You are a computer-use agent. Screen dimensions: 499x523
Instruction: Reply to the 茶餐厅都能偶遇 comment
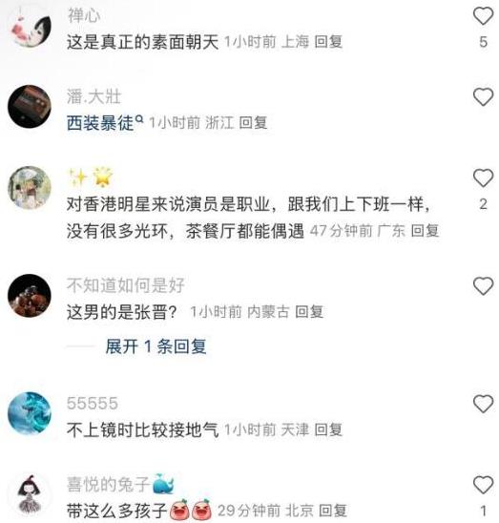[425, 231]
